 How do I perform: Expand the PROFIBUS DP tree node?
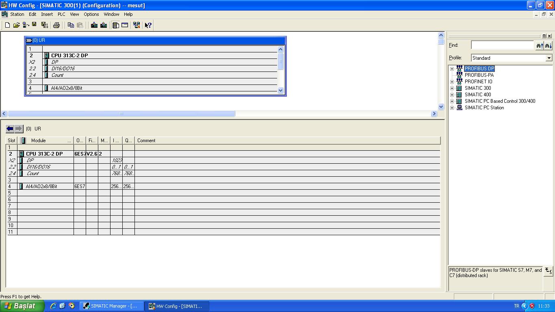(x=452, y=69)
